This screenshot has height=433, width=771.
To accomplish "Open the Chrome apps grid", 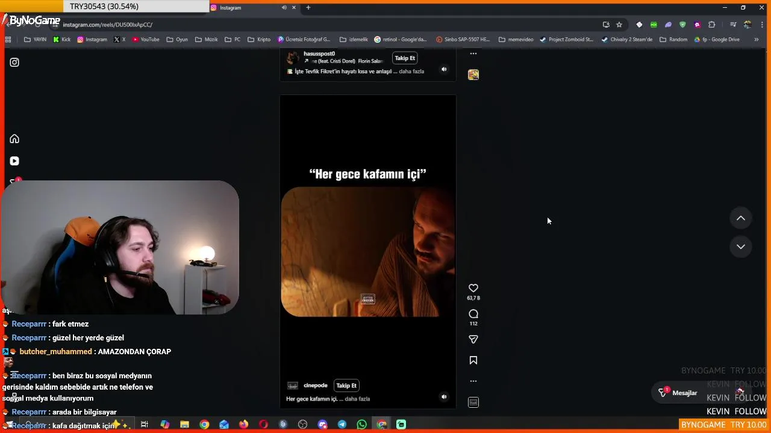I will coord(8,40).
